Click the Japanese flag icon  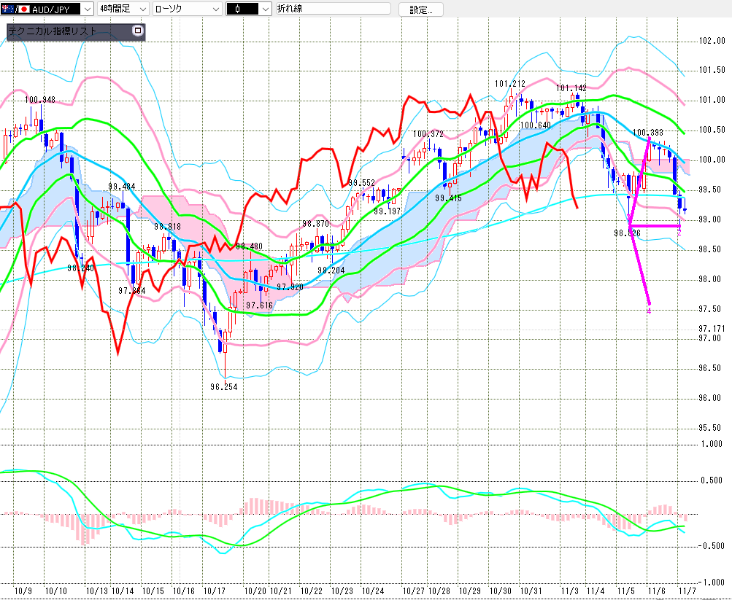(x=23, y=9)
